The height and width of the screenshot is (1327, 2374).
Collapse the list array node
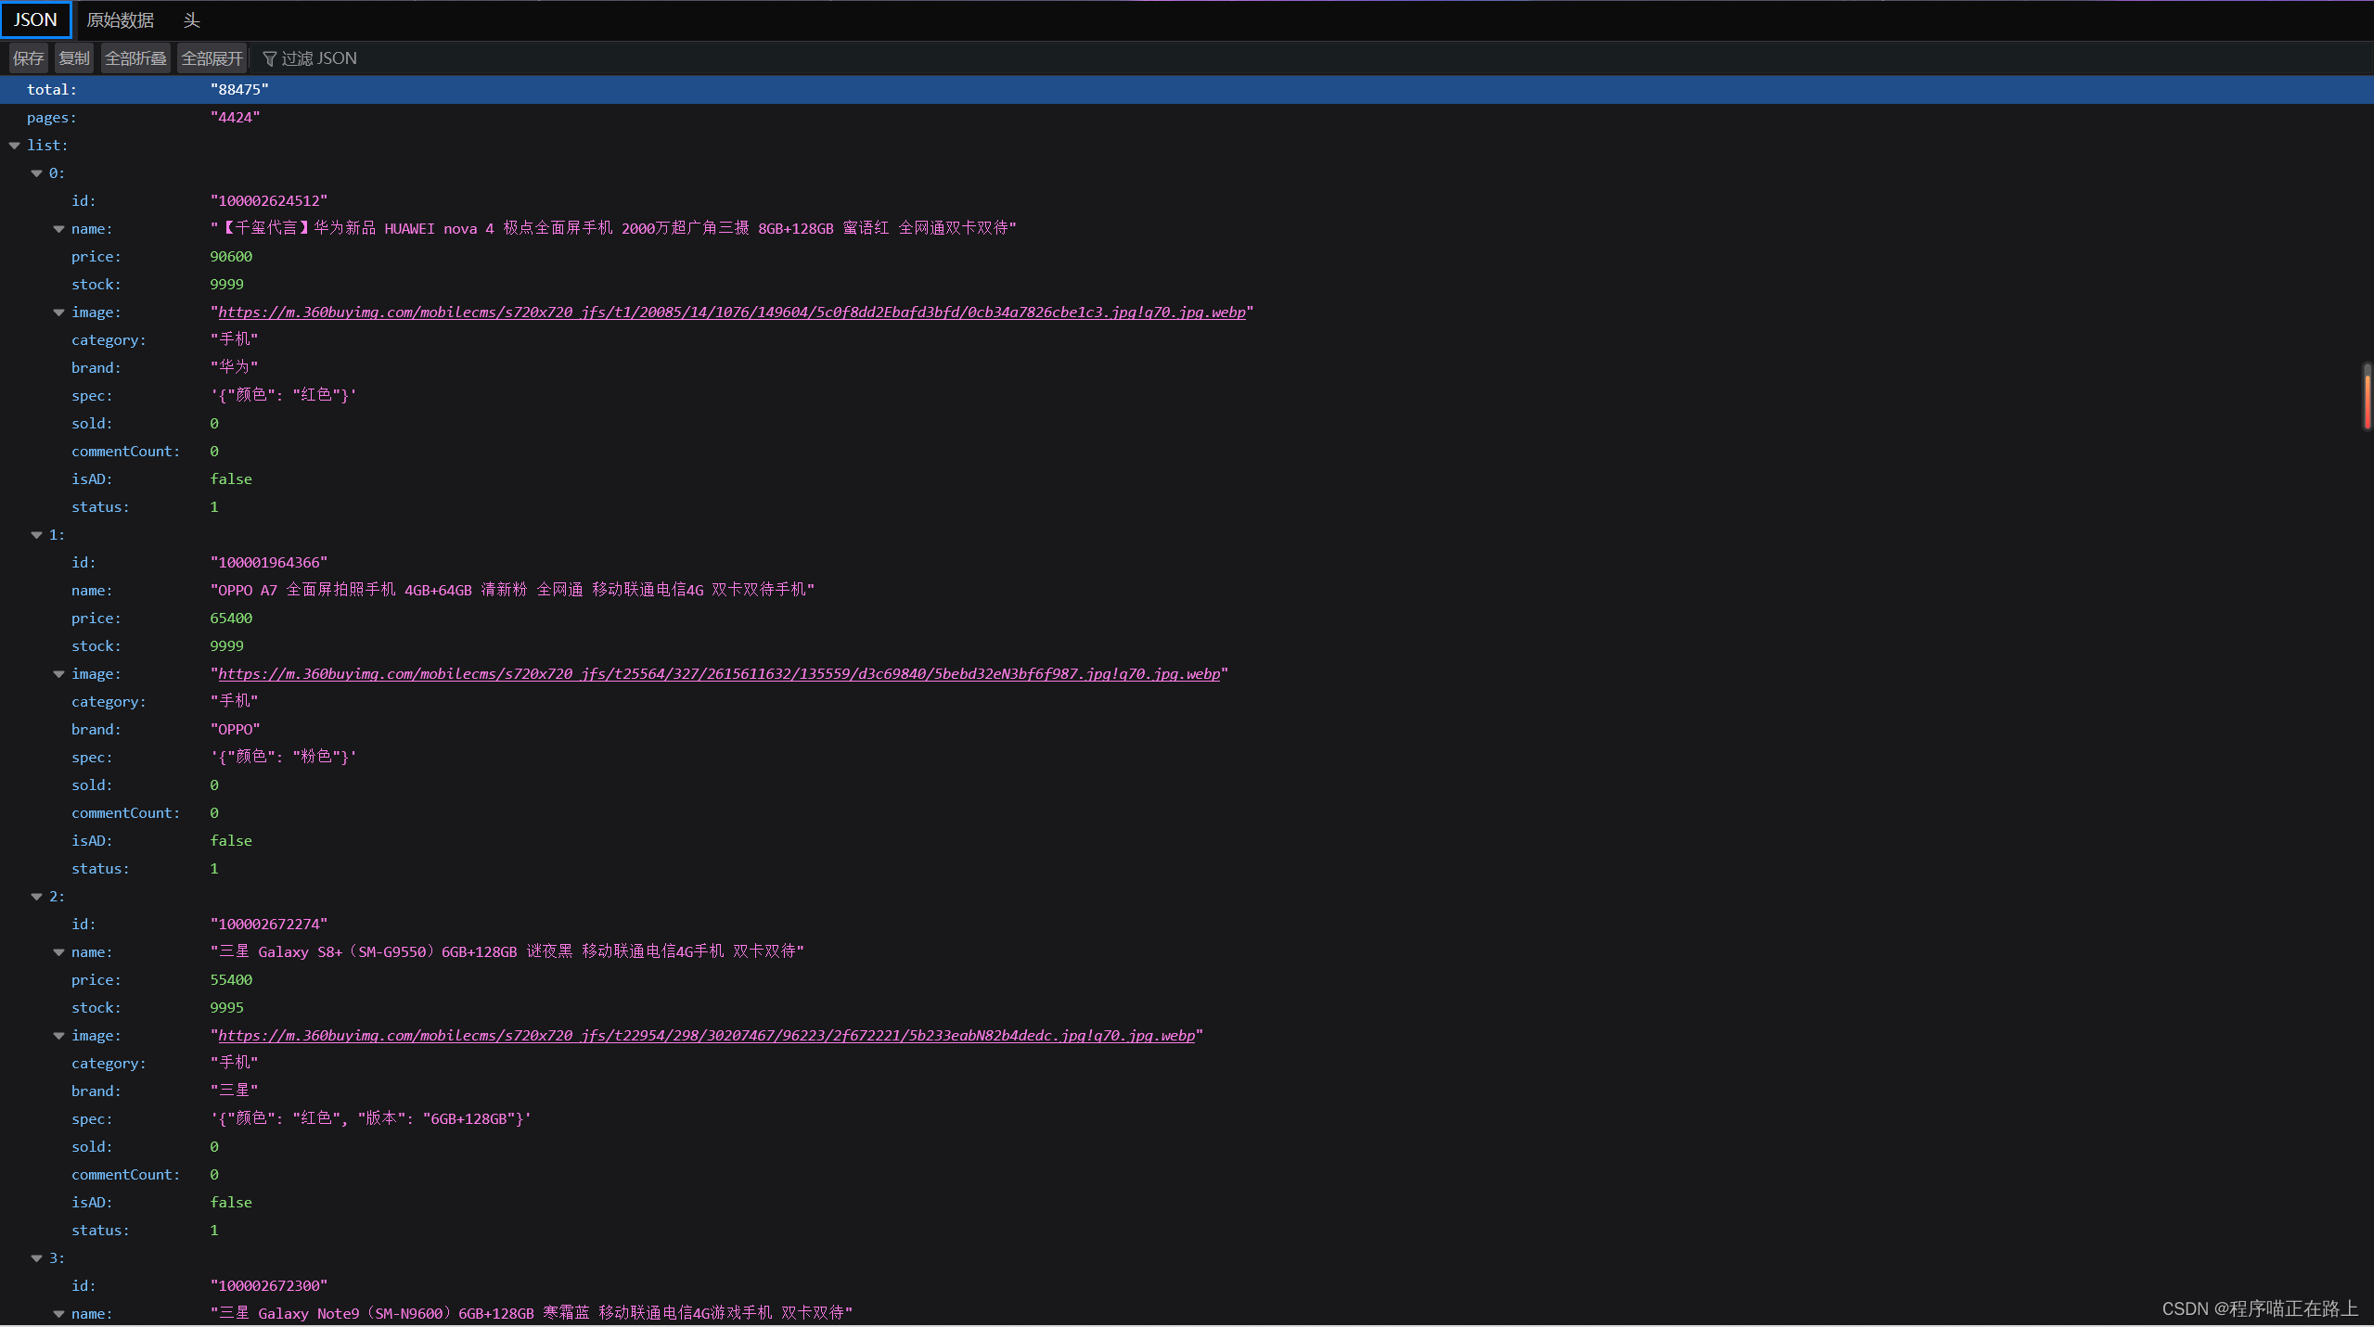click(x=15, y=146)
